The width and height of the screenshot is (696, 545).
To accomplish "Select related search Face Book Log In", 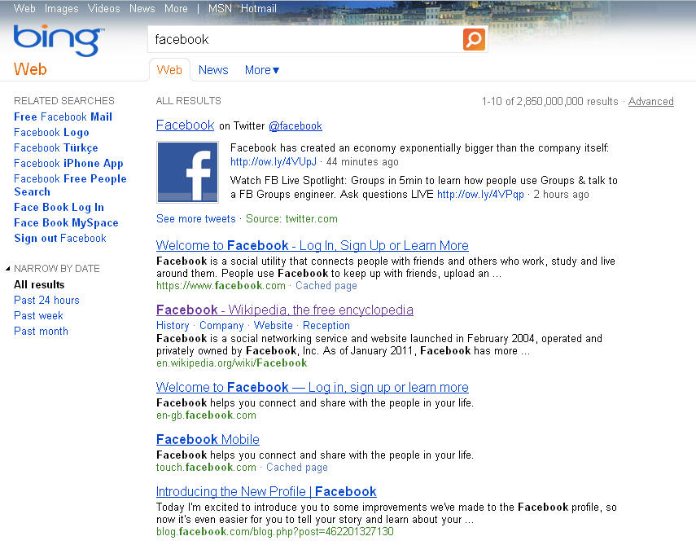I will (59, 208).
